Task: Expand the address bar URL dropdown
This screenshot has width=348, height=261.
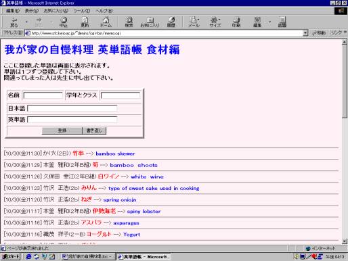Action: (305, 33)
